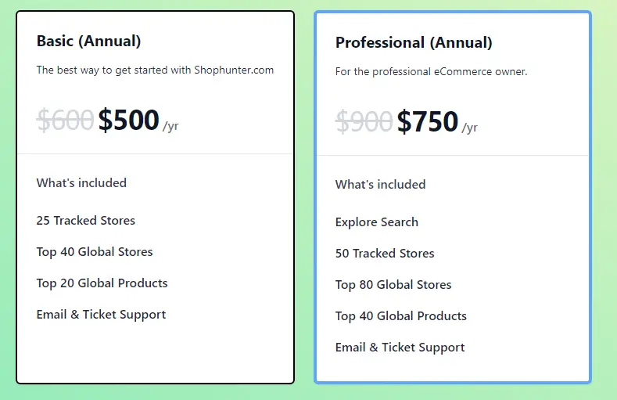Select the Professional (Annual) plan heading
The image size is (617, 400).
[x=414, y=43]
